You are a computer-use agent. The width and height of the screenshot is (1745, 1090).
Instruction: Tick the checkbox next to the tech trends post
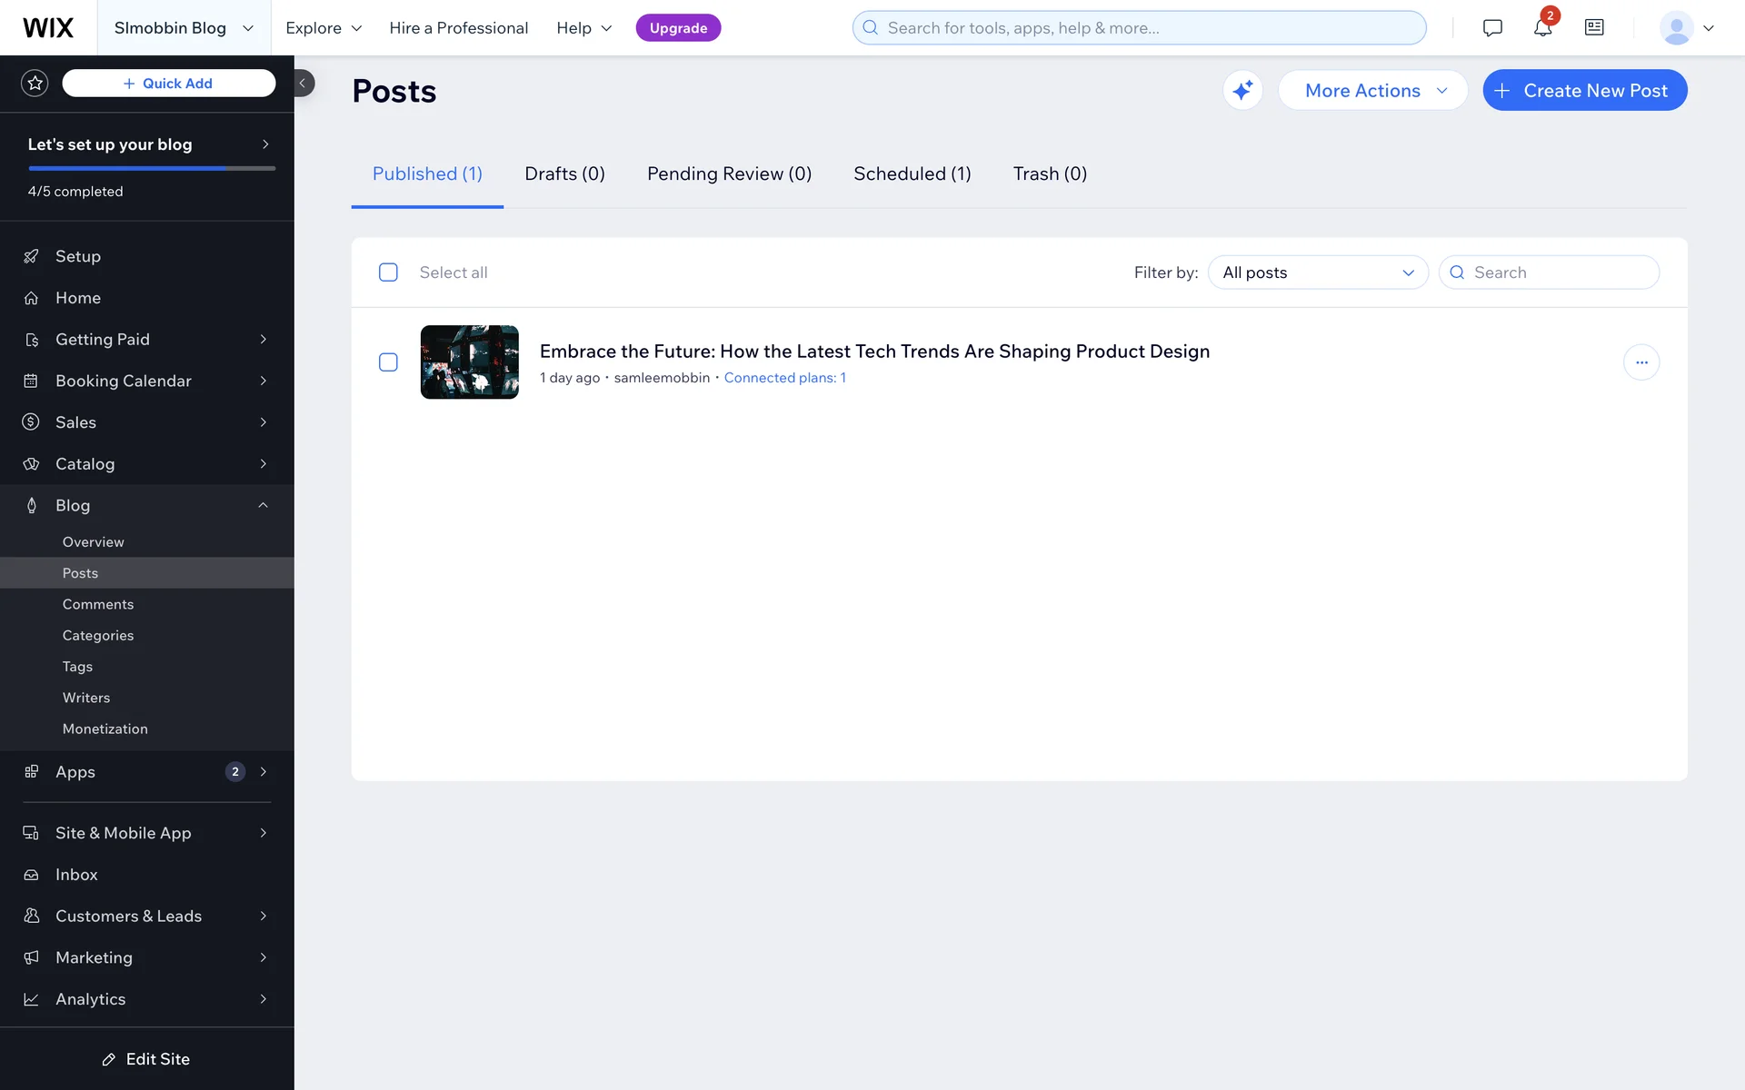pos(388,362)
